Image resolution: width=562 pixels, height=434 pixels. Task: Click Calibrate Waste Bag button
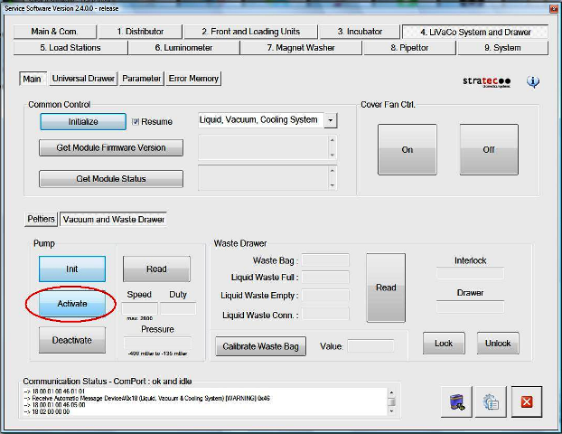coord(261,346)
